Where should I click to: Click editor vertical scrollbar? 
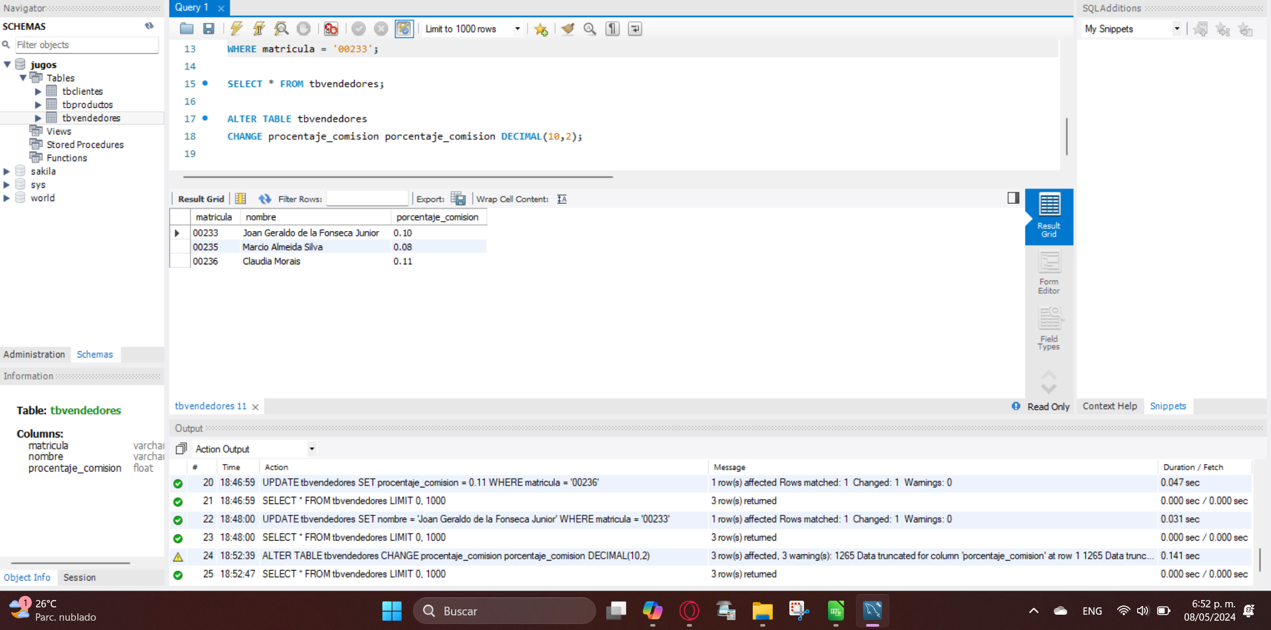pyautogui.click(x=1066, y=137)
